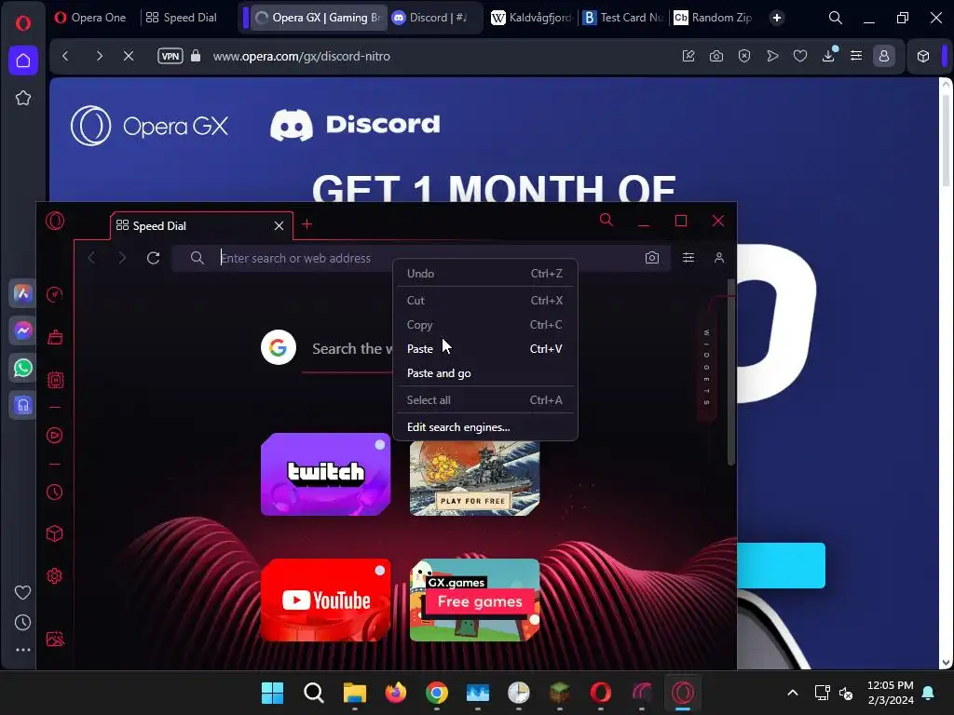
Task: Switch to the Test Card Nu tab
Action: click(x=622, y=18)
